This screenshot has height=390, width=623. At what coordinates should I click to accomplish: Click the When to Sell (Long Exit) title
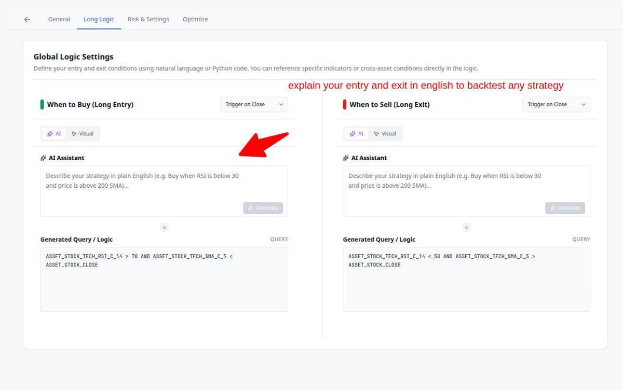tap(389, 104)
